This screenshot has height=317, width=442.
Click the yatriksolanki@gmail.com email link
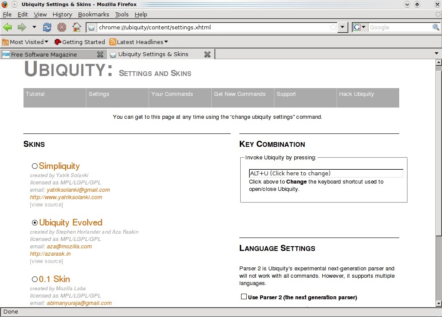[x=78, y=190]
